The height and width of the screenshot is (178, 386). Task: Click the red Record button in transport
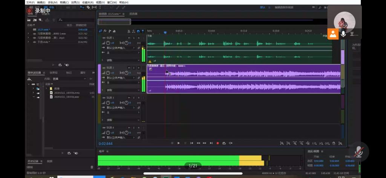[218, 143]
